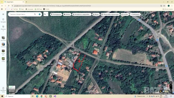Screen dimensions: 174x98
Task: Open the language input dropdown arrow beside search
Action: 47,14
